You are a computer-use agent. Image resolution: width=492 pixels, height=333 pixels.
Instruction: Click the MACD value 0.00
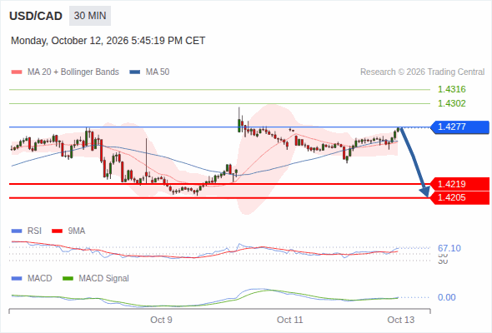pyautogui.click(x=446, y=297)
